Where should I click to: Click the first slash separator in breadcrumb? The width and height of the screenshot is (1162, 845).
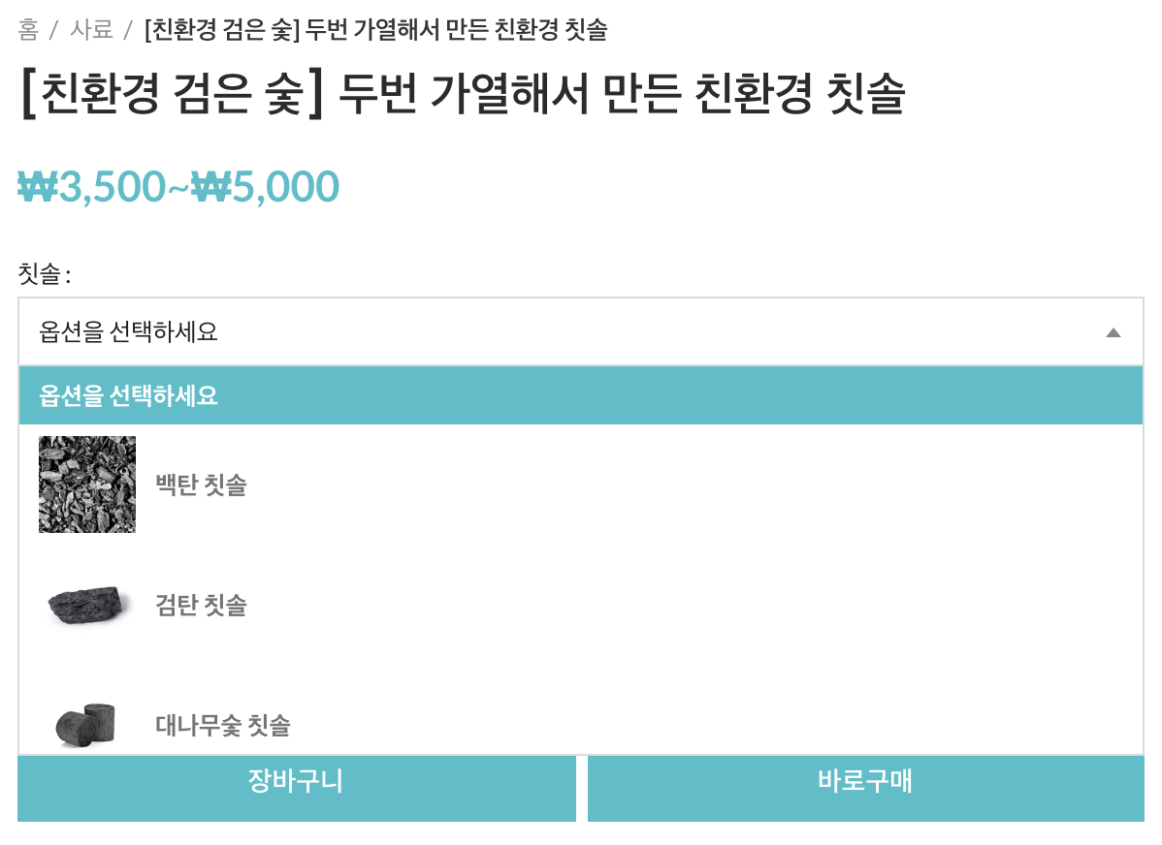coord(54,30)
